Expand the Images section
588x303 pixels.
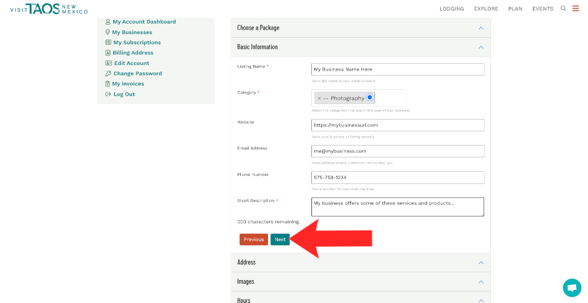click(x=481, y=282)
